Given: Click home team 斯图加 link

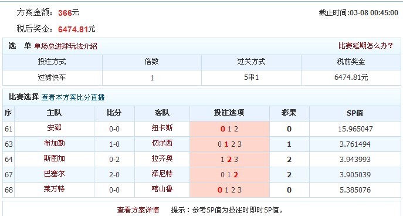Looking at the screenshot, I should pos(54,158).
